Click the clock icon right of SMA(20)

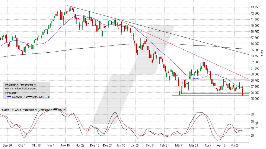tap(27, 97)
